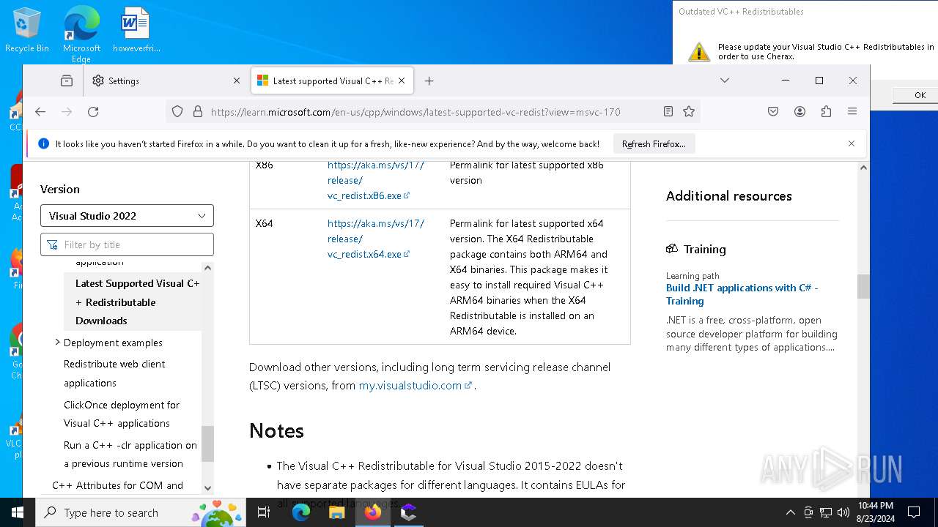Go back to previous page
This screenshot has width=938, height=527.
[40, 111]
